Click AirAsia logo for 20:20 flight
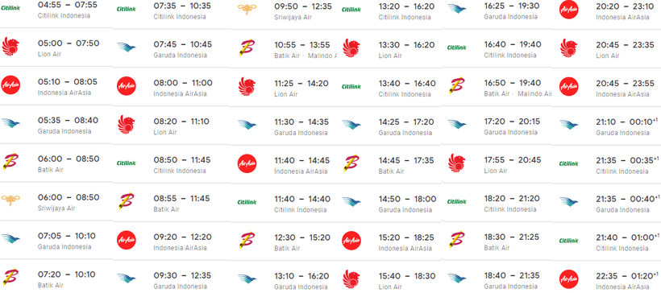This screenshot has width=661, height=293. point(568,10)
